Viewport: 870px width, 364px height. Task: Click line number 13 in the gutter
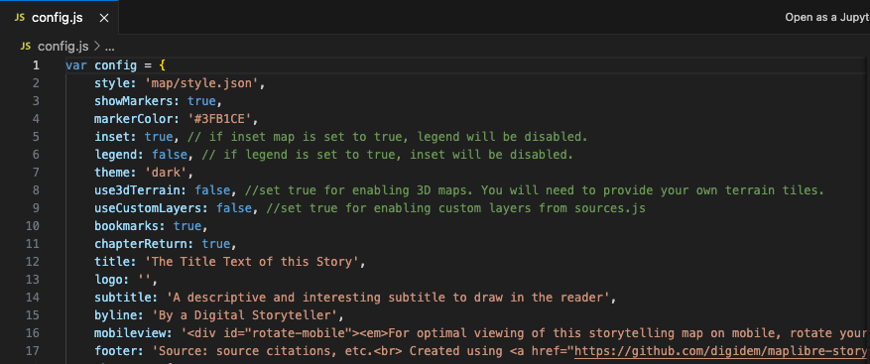33,280
